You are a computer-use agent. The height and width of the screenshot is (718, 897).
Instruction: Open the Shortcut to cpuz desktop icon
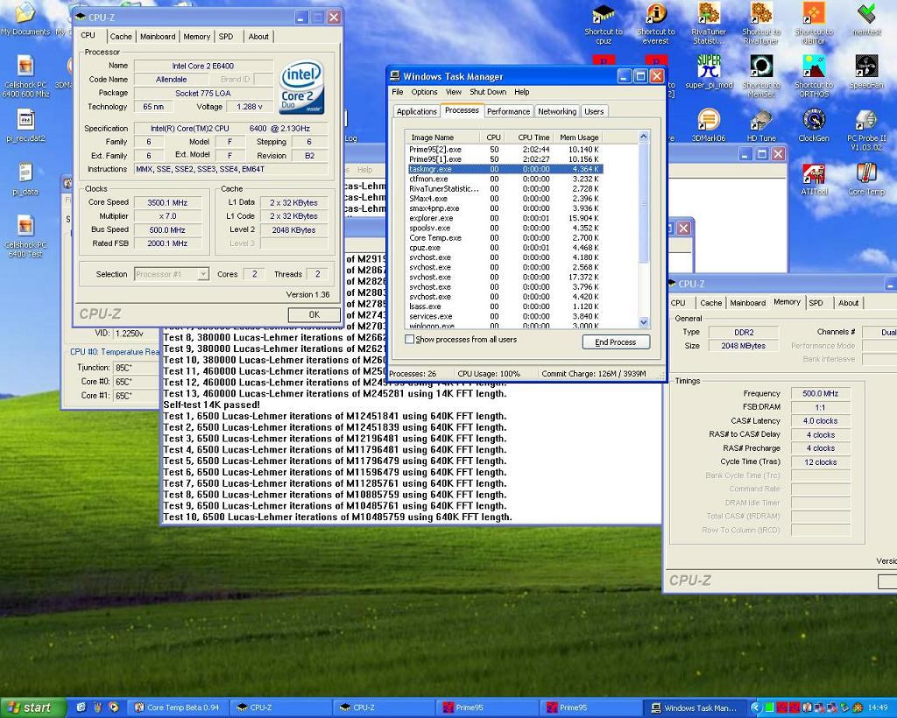603,24
